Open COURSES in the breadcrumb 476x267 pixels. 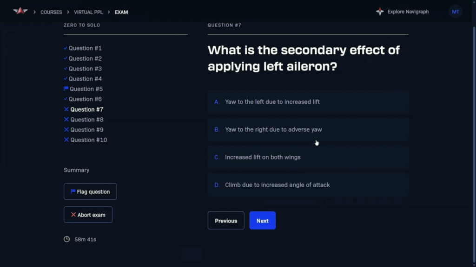51,12
